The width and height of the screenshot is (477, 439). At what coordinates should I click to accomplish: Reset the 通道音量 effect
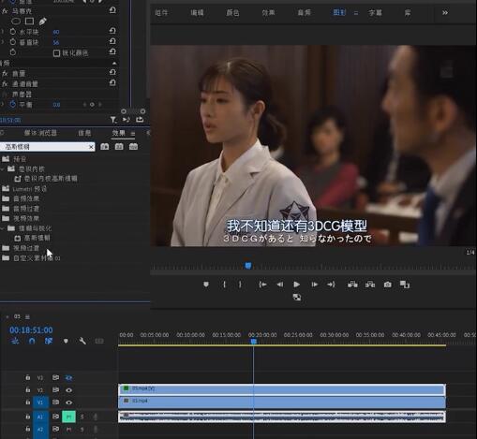point(112,83)
